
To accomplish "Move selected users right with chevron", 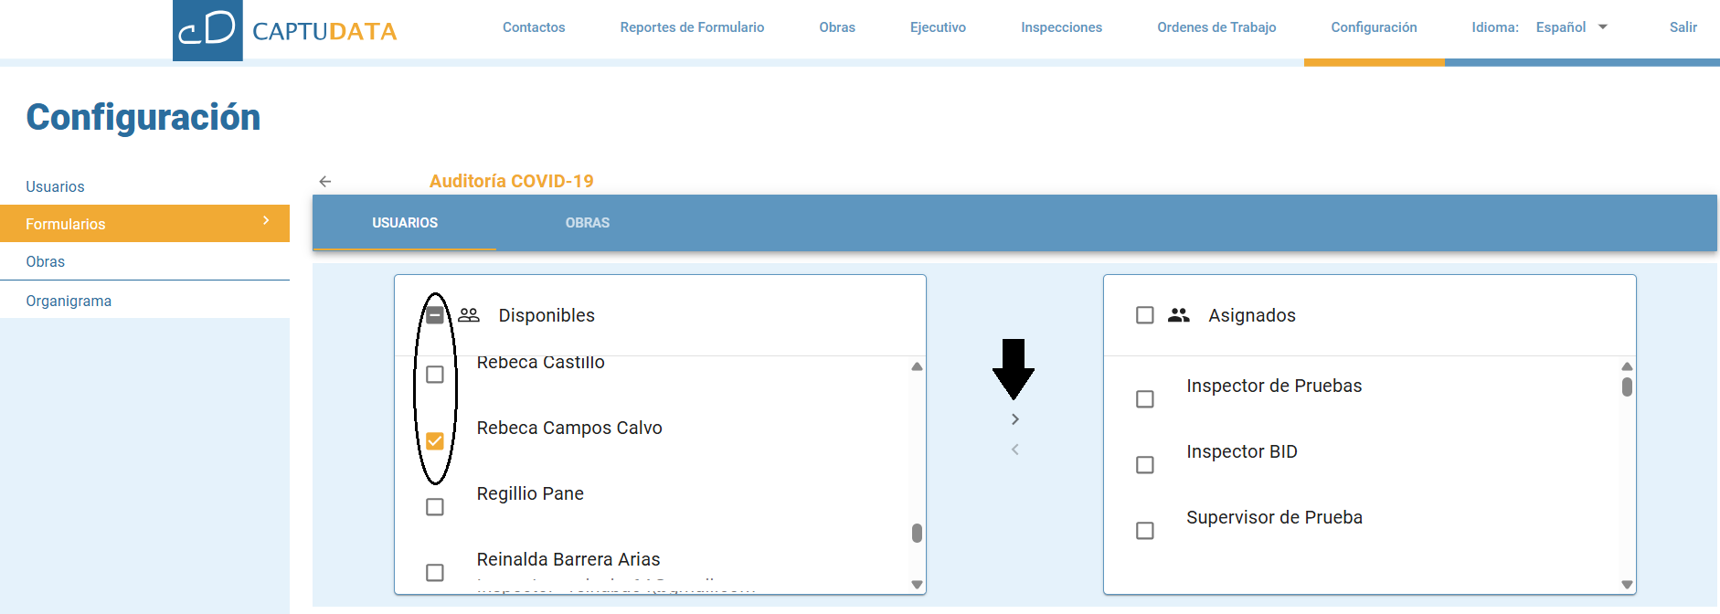I will click(x=1014, y=419).
